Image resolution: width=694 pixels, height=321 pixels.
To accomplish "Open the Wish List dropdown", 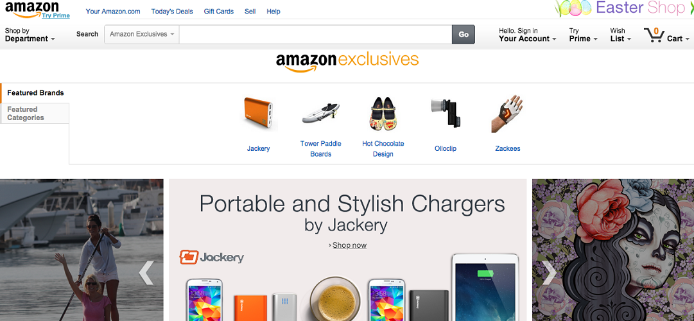I will [621, 35].
